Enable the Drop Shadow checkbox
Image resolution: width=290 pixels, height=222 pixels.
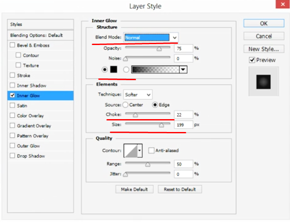(12, 156)
